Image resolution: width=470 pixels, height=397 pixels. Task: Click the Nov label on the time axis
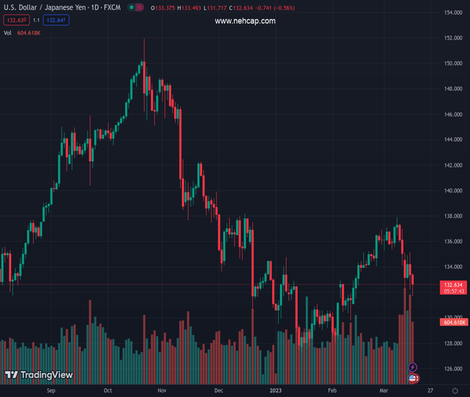(162, 391)
